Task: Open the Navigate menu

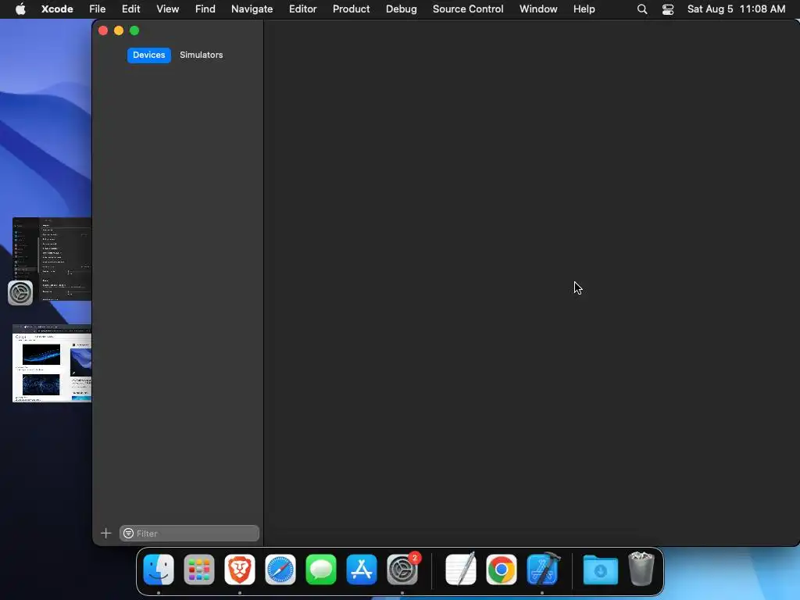Action: pyautogui.click(x=252, y=9)
